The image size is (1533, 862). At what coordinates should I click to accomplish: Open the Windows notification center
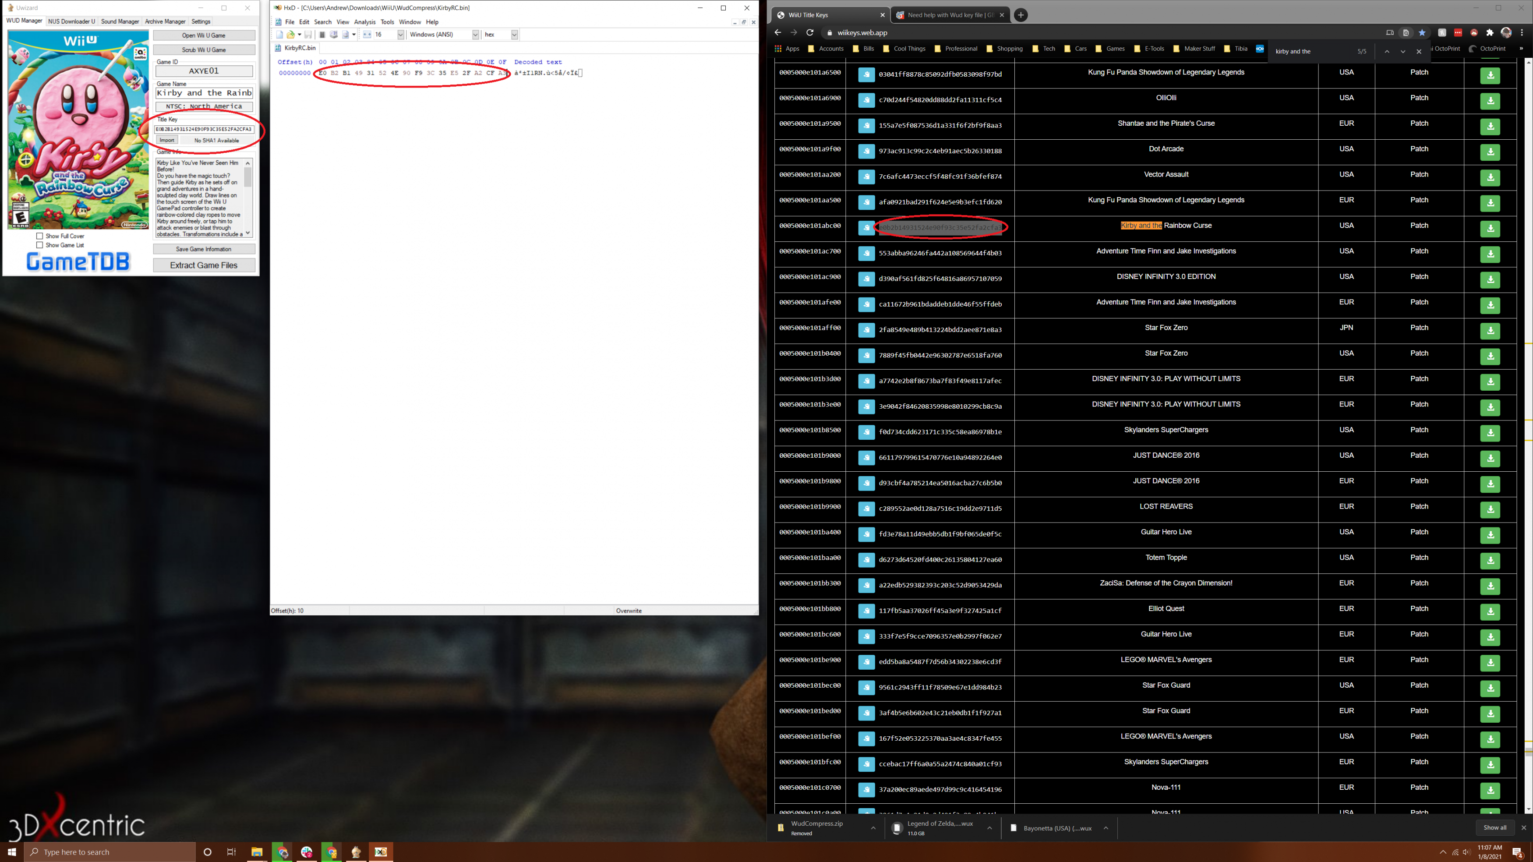pos(1518,852)
